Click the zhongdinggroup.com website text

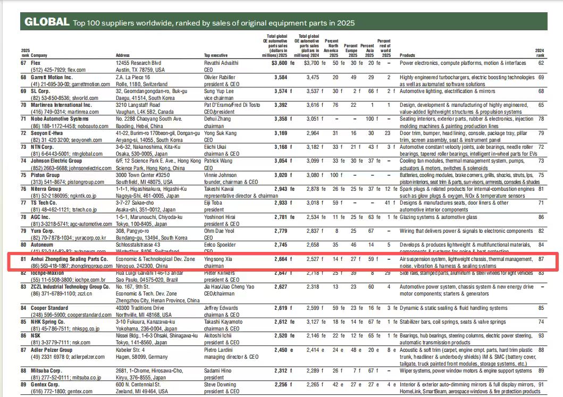[x=91, y=266]
